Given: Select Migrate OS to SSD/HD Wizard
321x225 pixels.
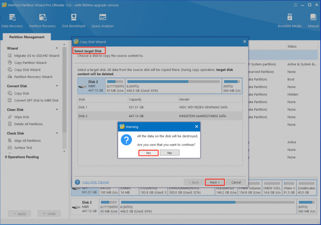Looking at the screenshot, I should pos(37,56).
